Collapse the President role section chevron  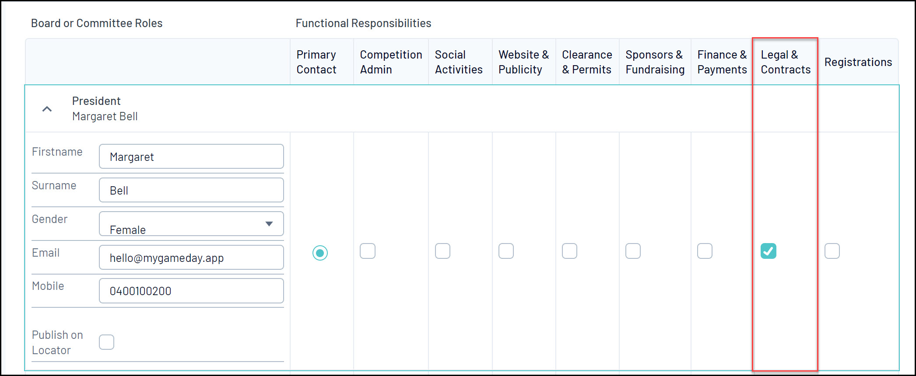(x=47, y=109)
